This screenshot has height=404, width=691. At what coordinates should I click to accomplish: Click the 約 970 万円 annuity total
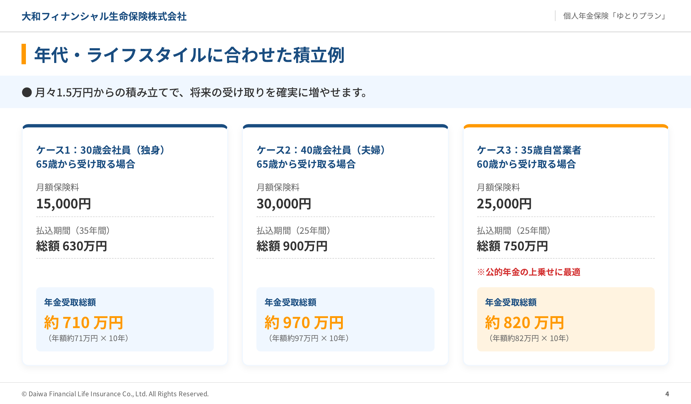(304, 322)
